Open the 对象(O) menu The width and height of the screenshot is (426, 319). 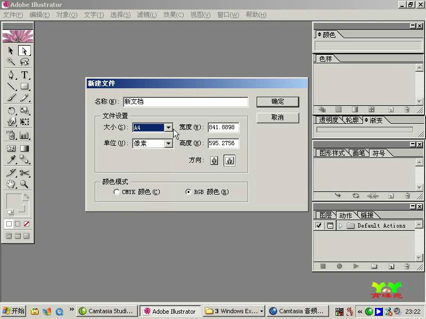[67, 15]
